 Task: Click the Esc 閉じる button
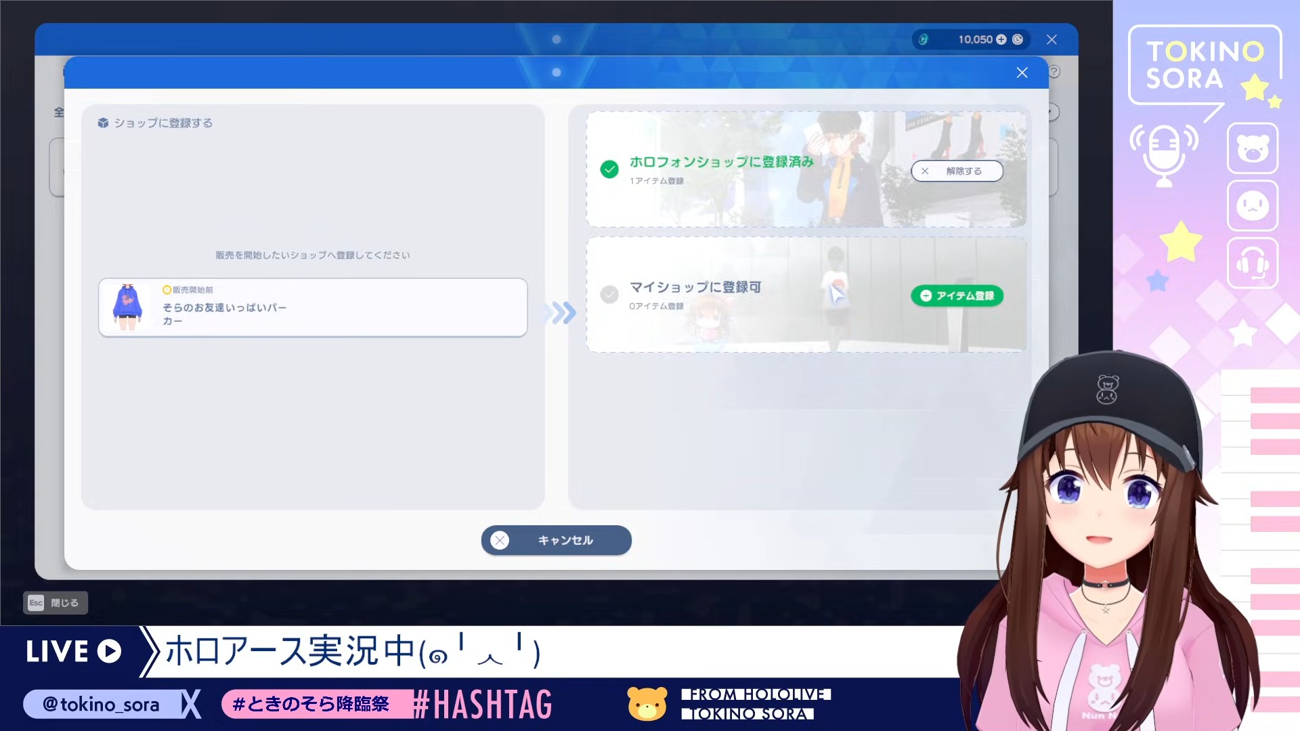56,603
